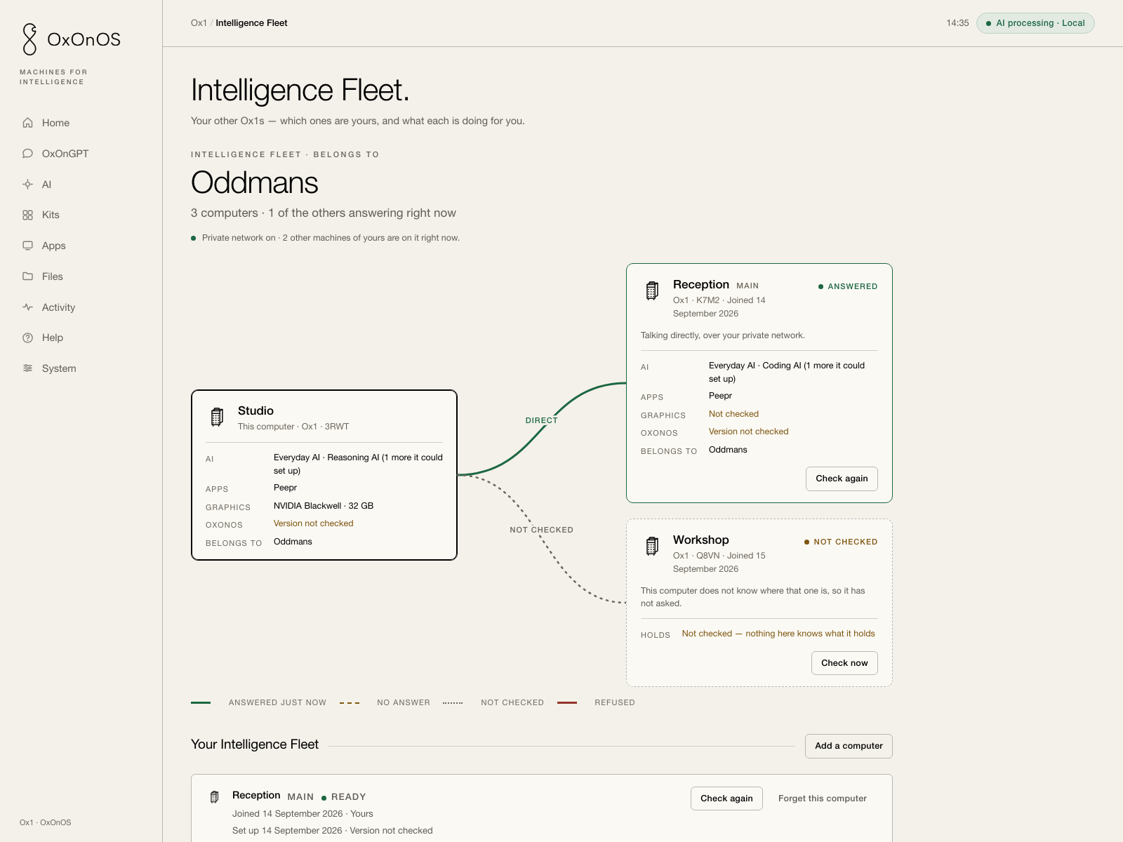Click the ANSWERED status on Reception card
Image resolution: width=1123 pixels, height=842 pixels.
[848, 286]
